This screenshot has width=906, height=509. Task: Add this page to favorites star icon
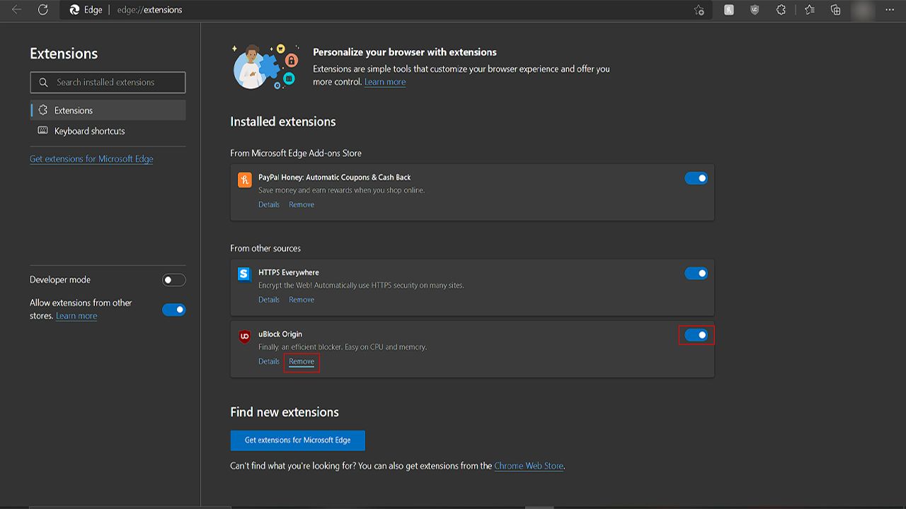(699, 10)
